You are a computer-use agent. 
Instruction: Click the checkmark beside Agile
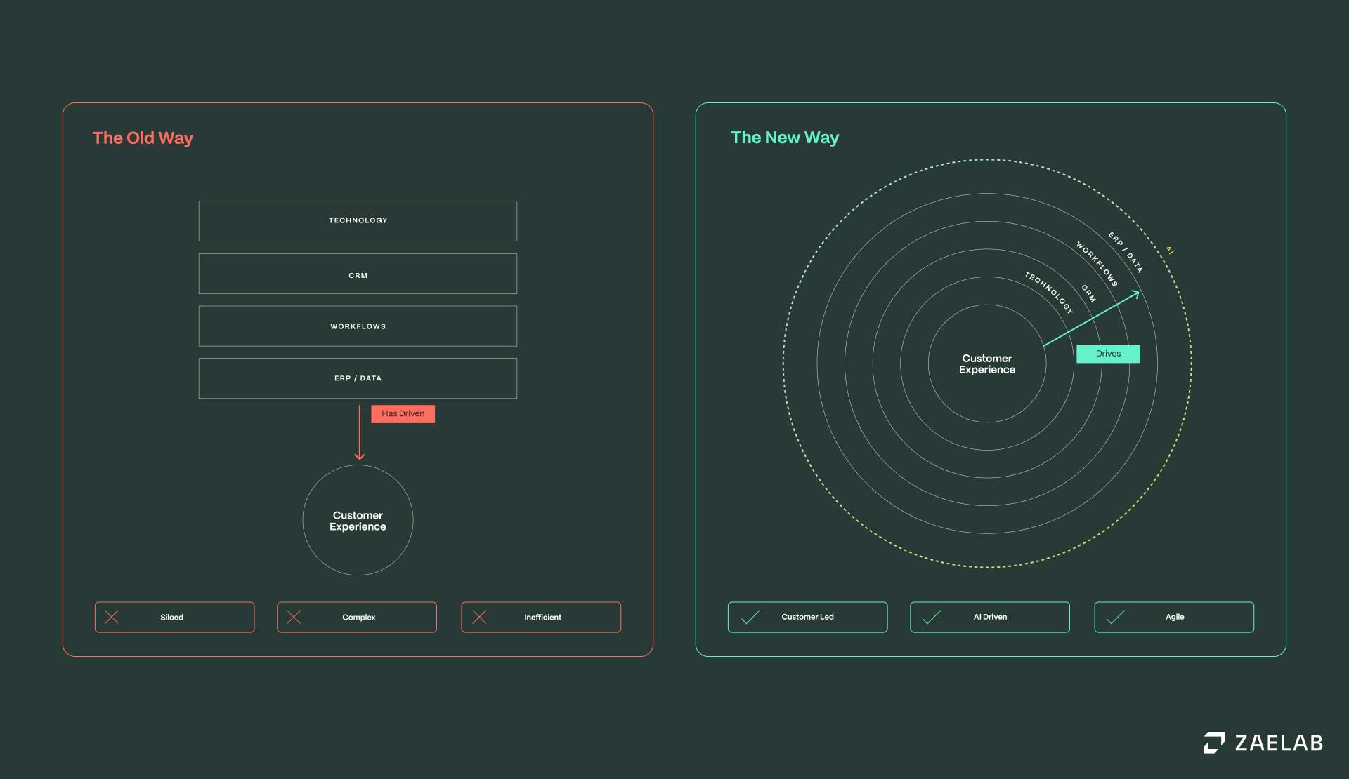coord(1115,618)
